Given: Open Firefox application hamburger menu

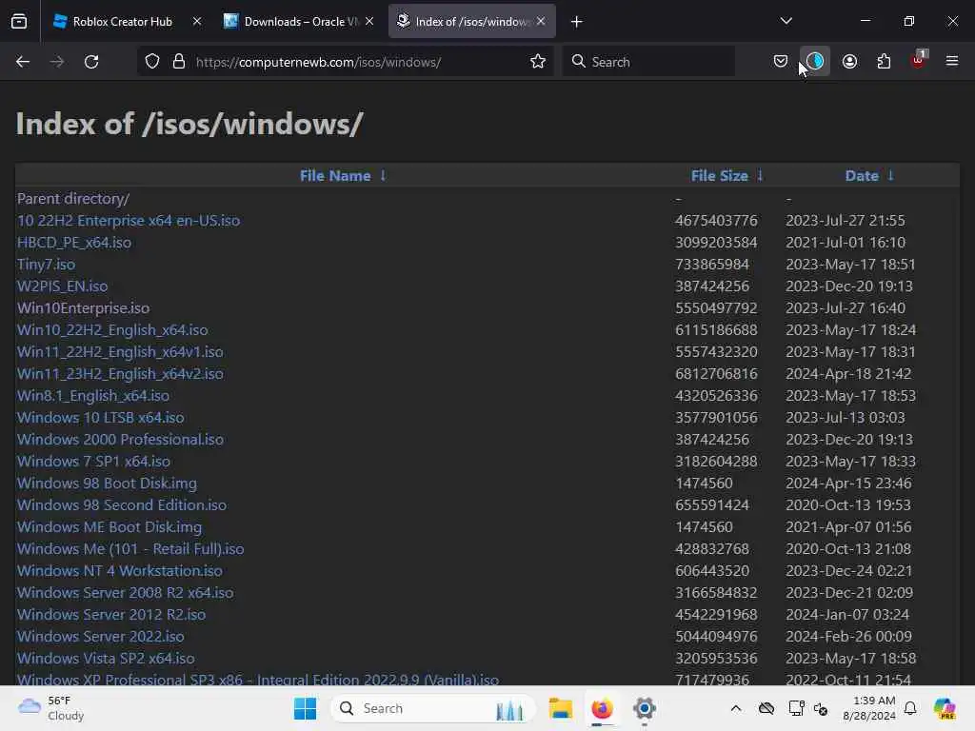Looking at the screenshot, I should (x=952, y=61).
